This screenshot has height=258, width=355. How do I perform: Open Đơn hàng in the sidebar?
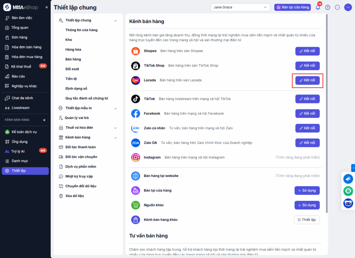click(19, 37)
